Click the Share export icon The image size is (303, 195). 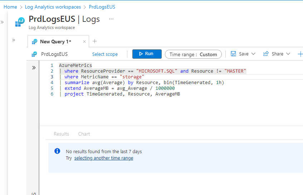tap(266, 54)
